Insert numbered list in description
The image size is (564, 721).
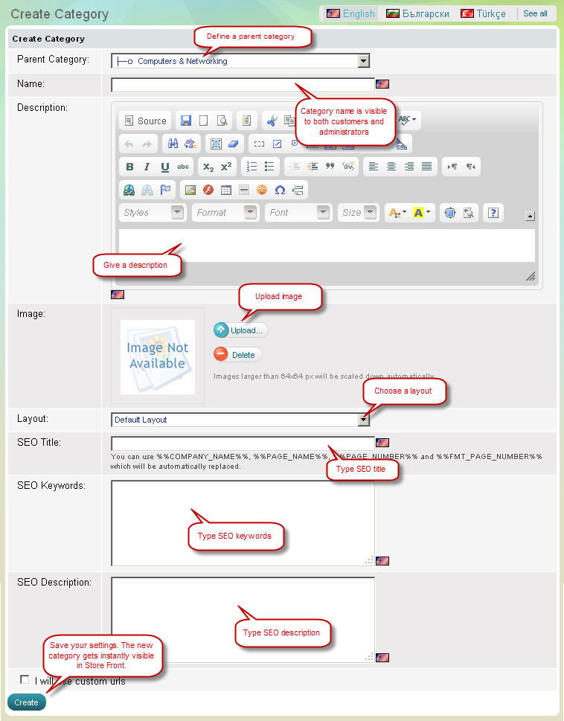252,167
